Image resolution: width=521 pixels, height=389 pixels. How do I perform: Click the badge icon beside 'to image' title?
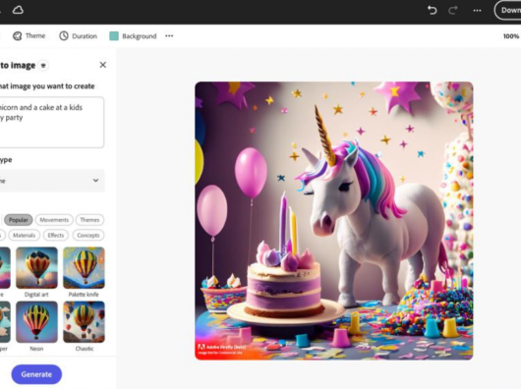43,66
